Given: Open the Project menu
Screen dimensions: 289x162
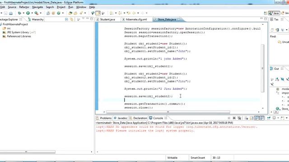Looking at the screenshot, I should (61, 7).
